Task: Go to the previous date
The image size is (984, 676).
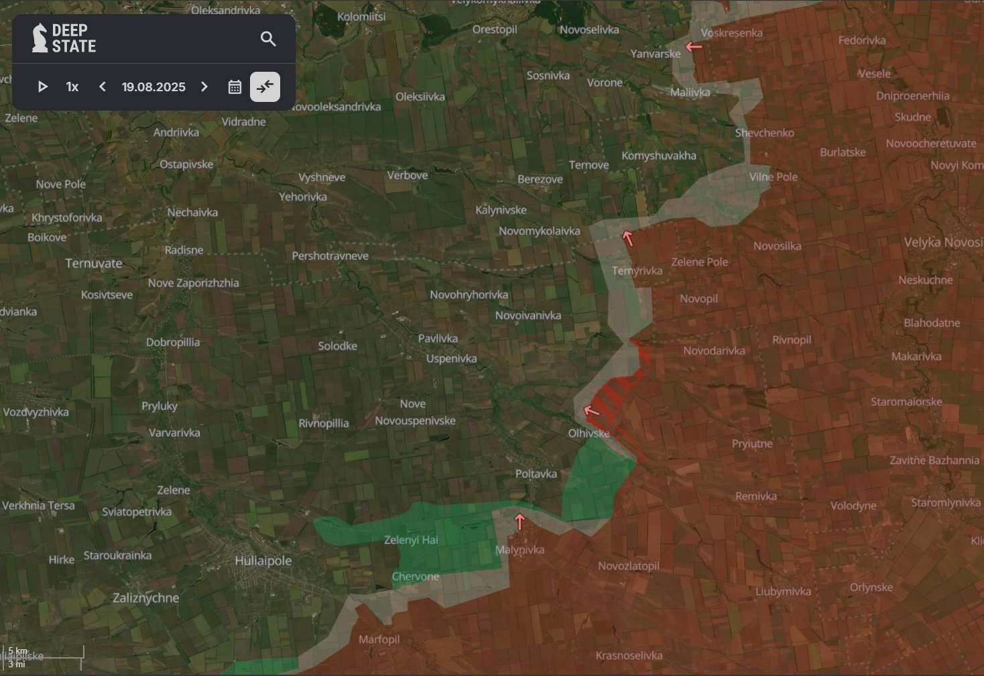Action: tap(103, 87)
